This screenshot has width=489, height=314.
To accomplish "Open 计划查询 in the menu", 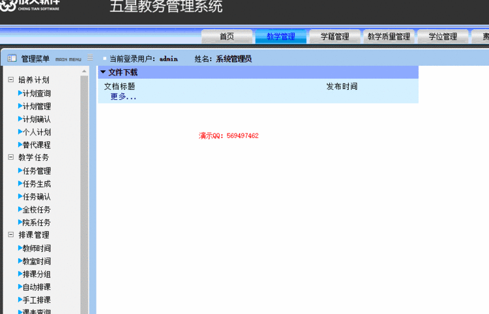I will [x=37, y=93].
